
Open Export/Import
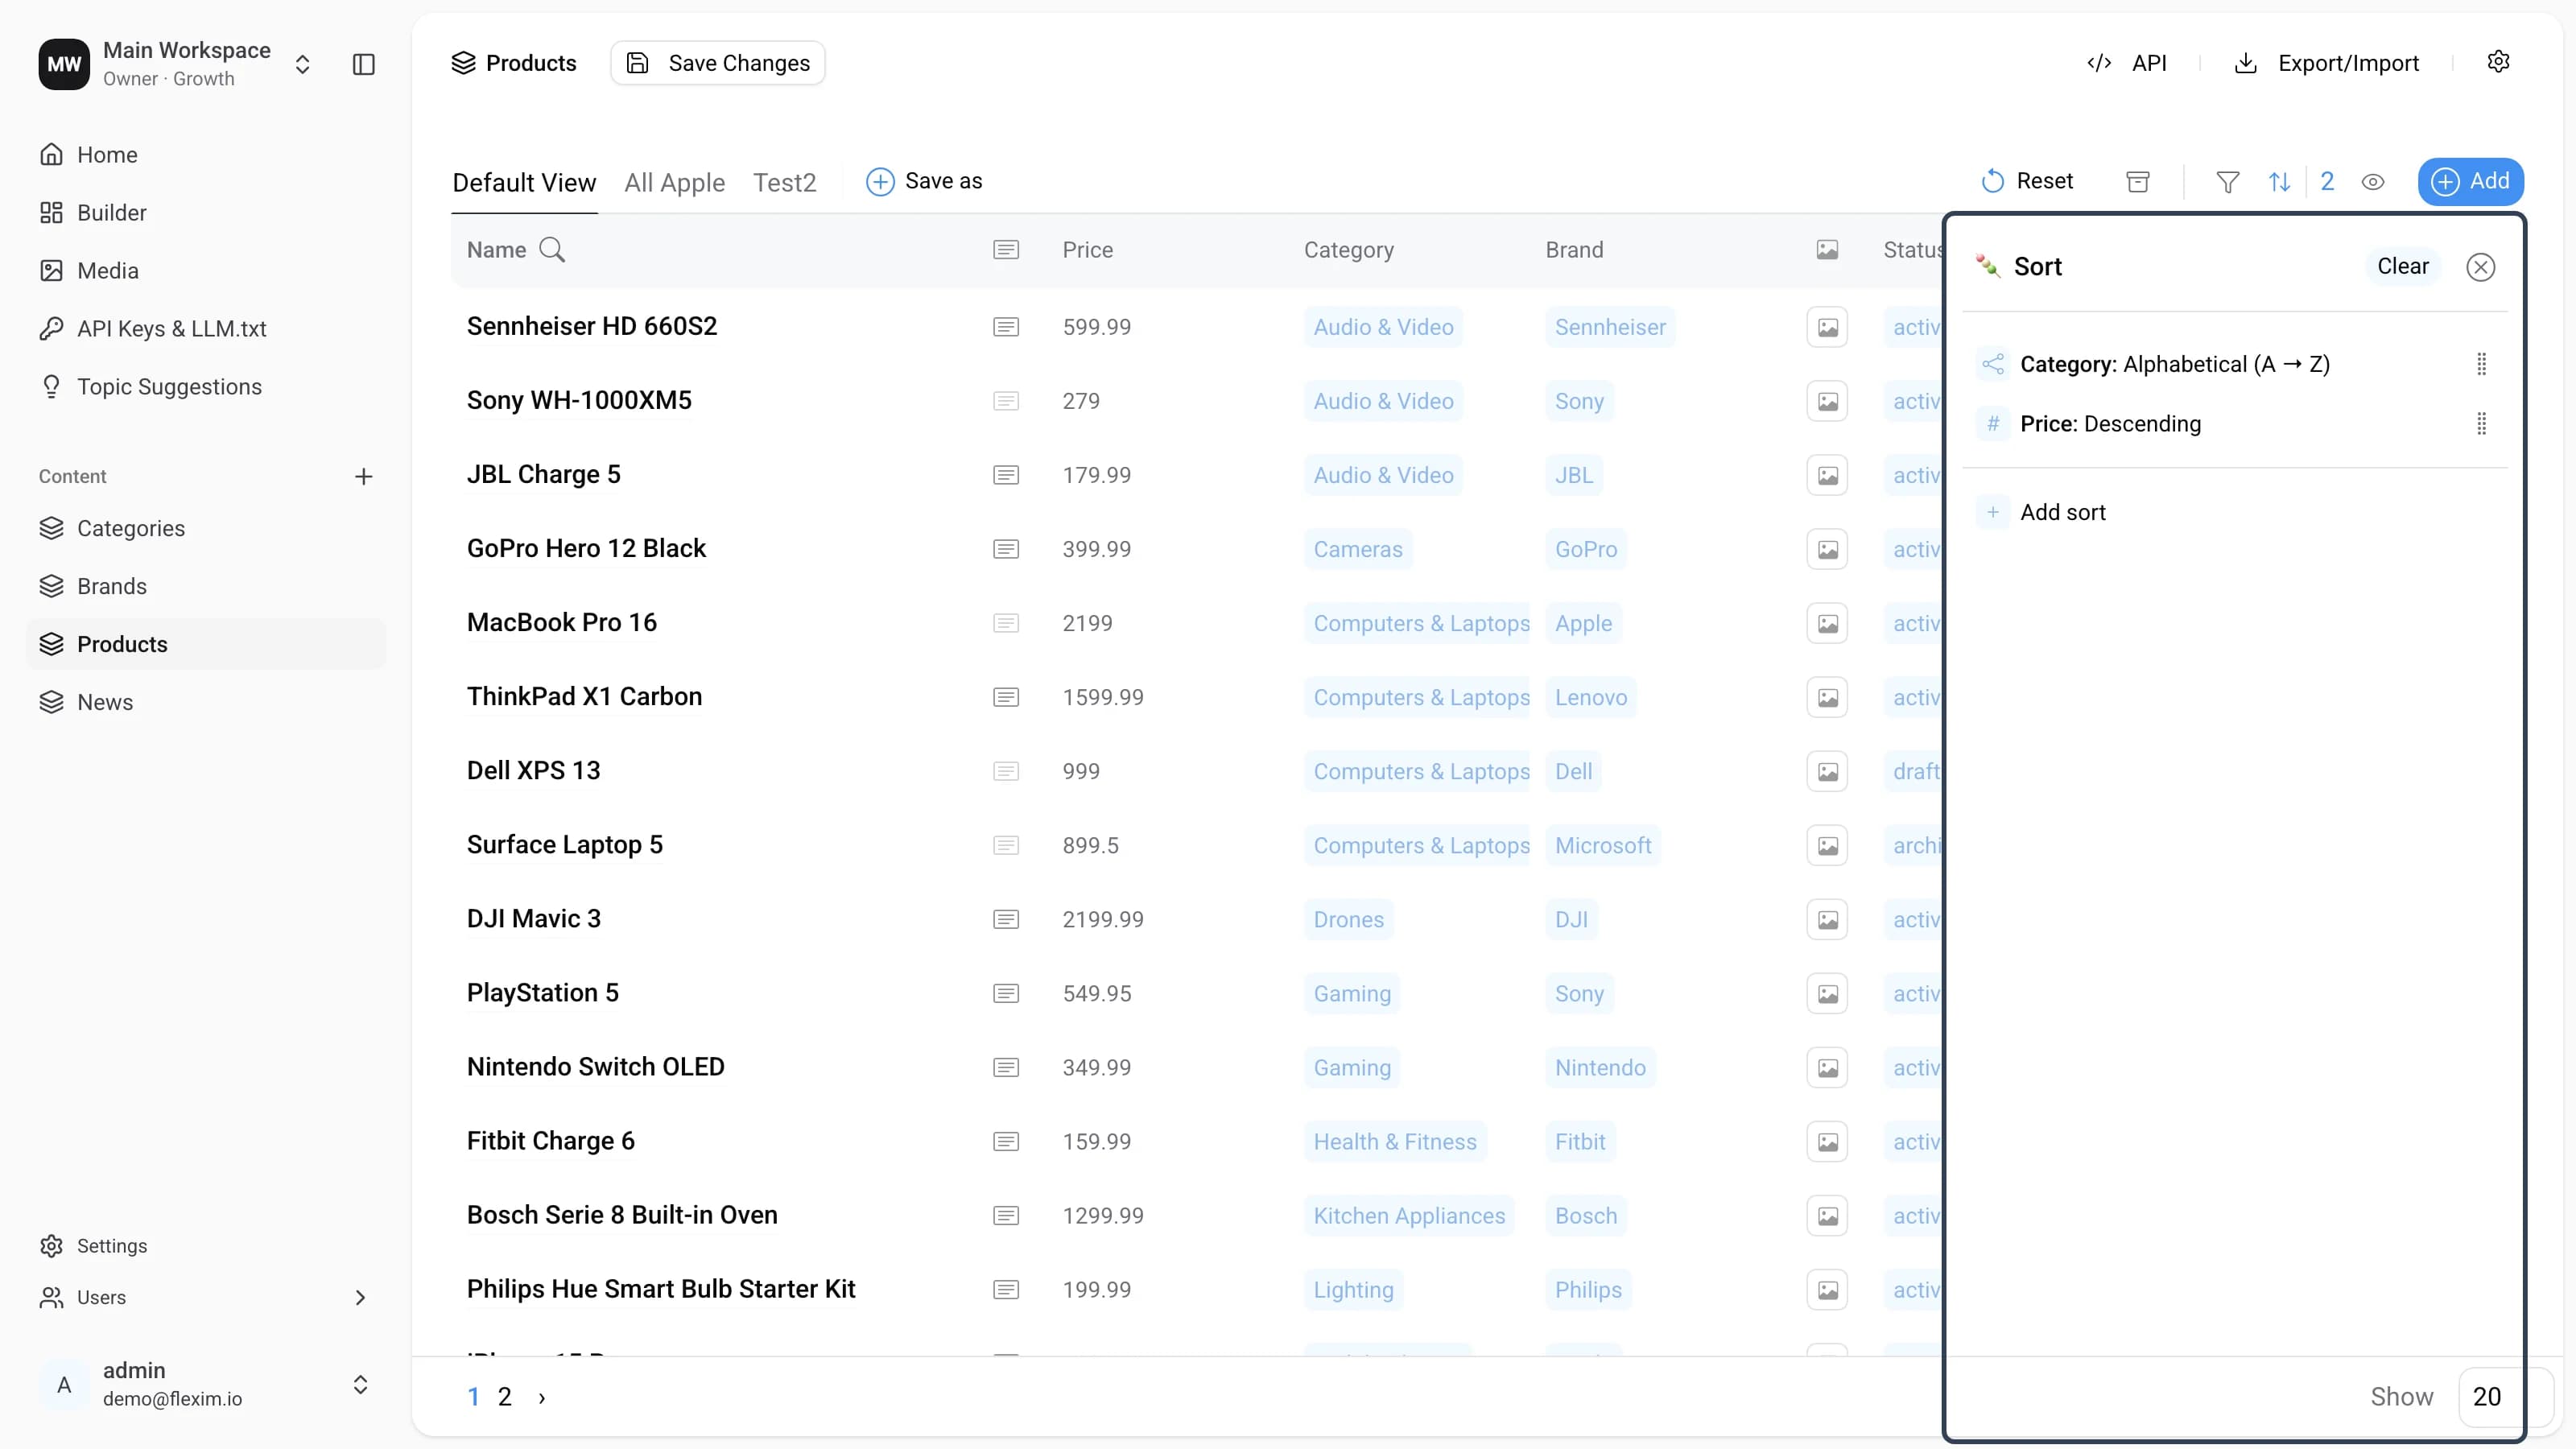tap(2326, 63)
